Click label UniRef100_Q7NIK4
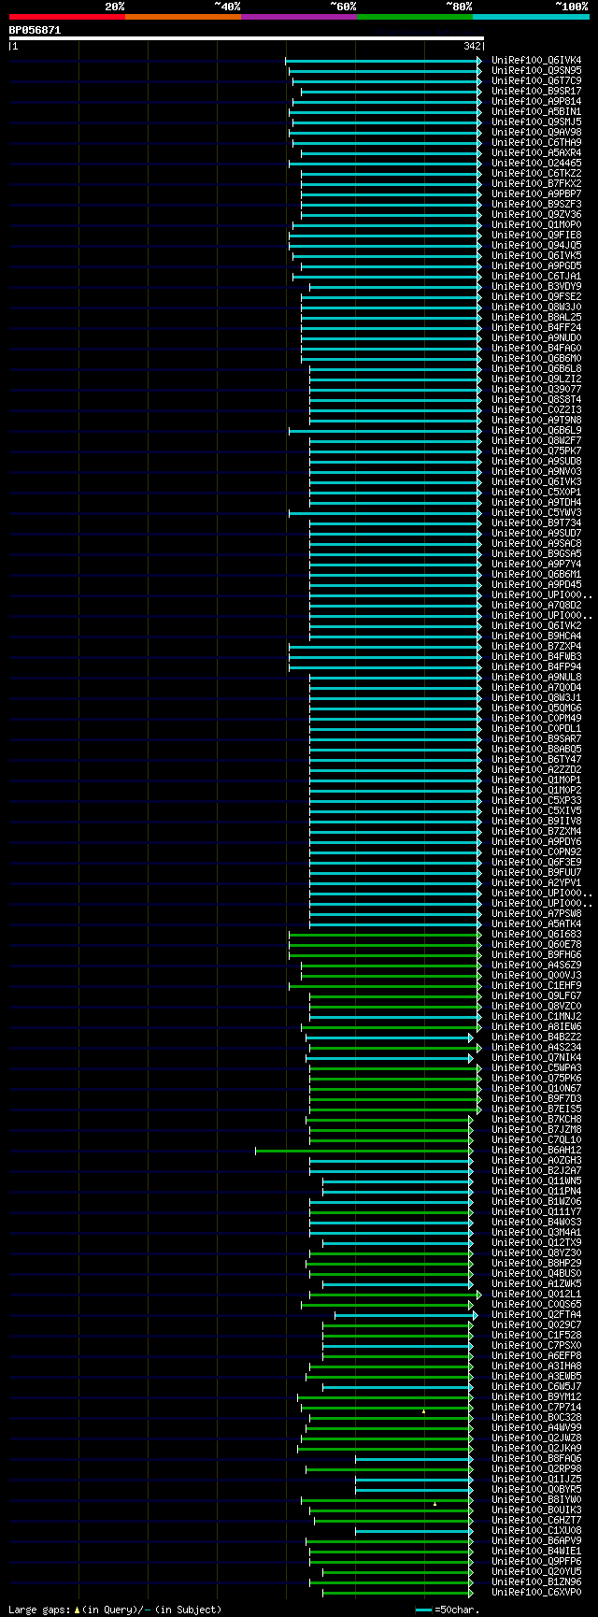598x1617 pixels. tap(536, 1057)
